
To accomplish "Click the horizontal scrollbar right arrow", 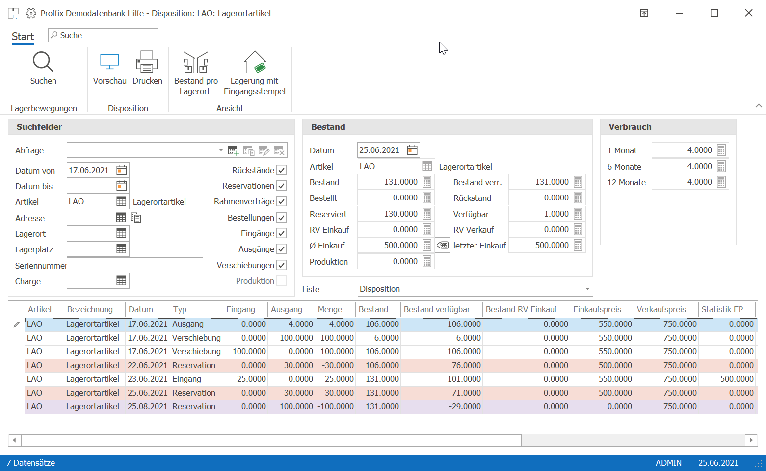I will pos(751,440).
